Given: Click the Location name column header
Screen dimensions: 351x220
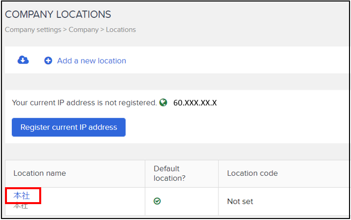Looking at the screenshot, I should point(40,173).
